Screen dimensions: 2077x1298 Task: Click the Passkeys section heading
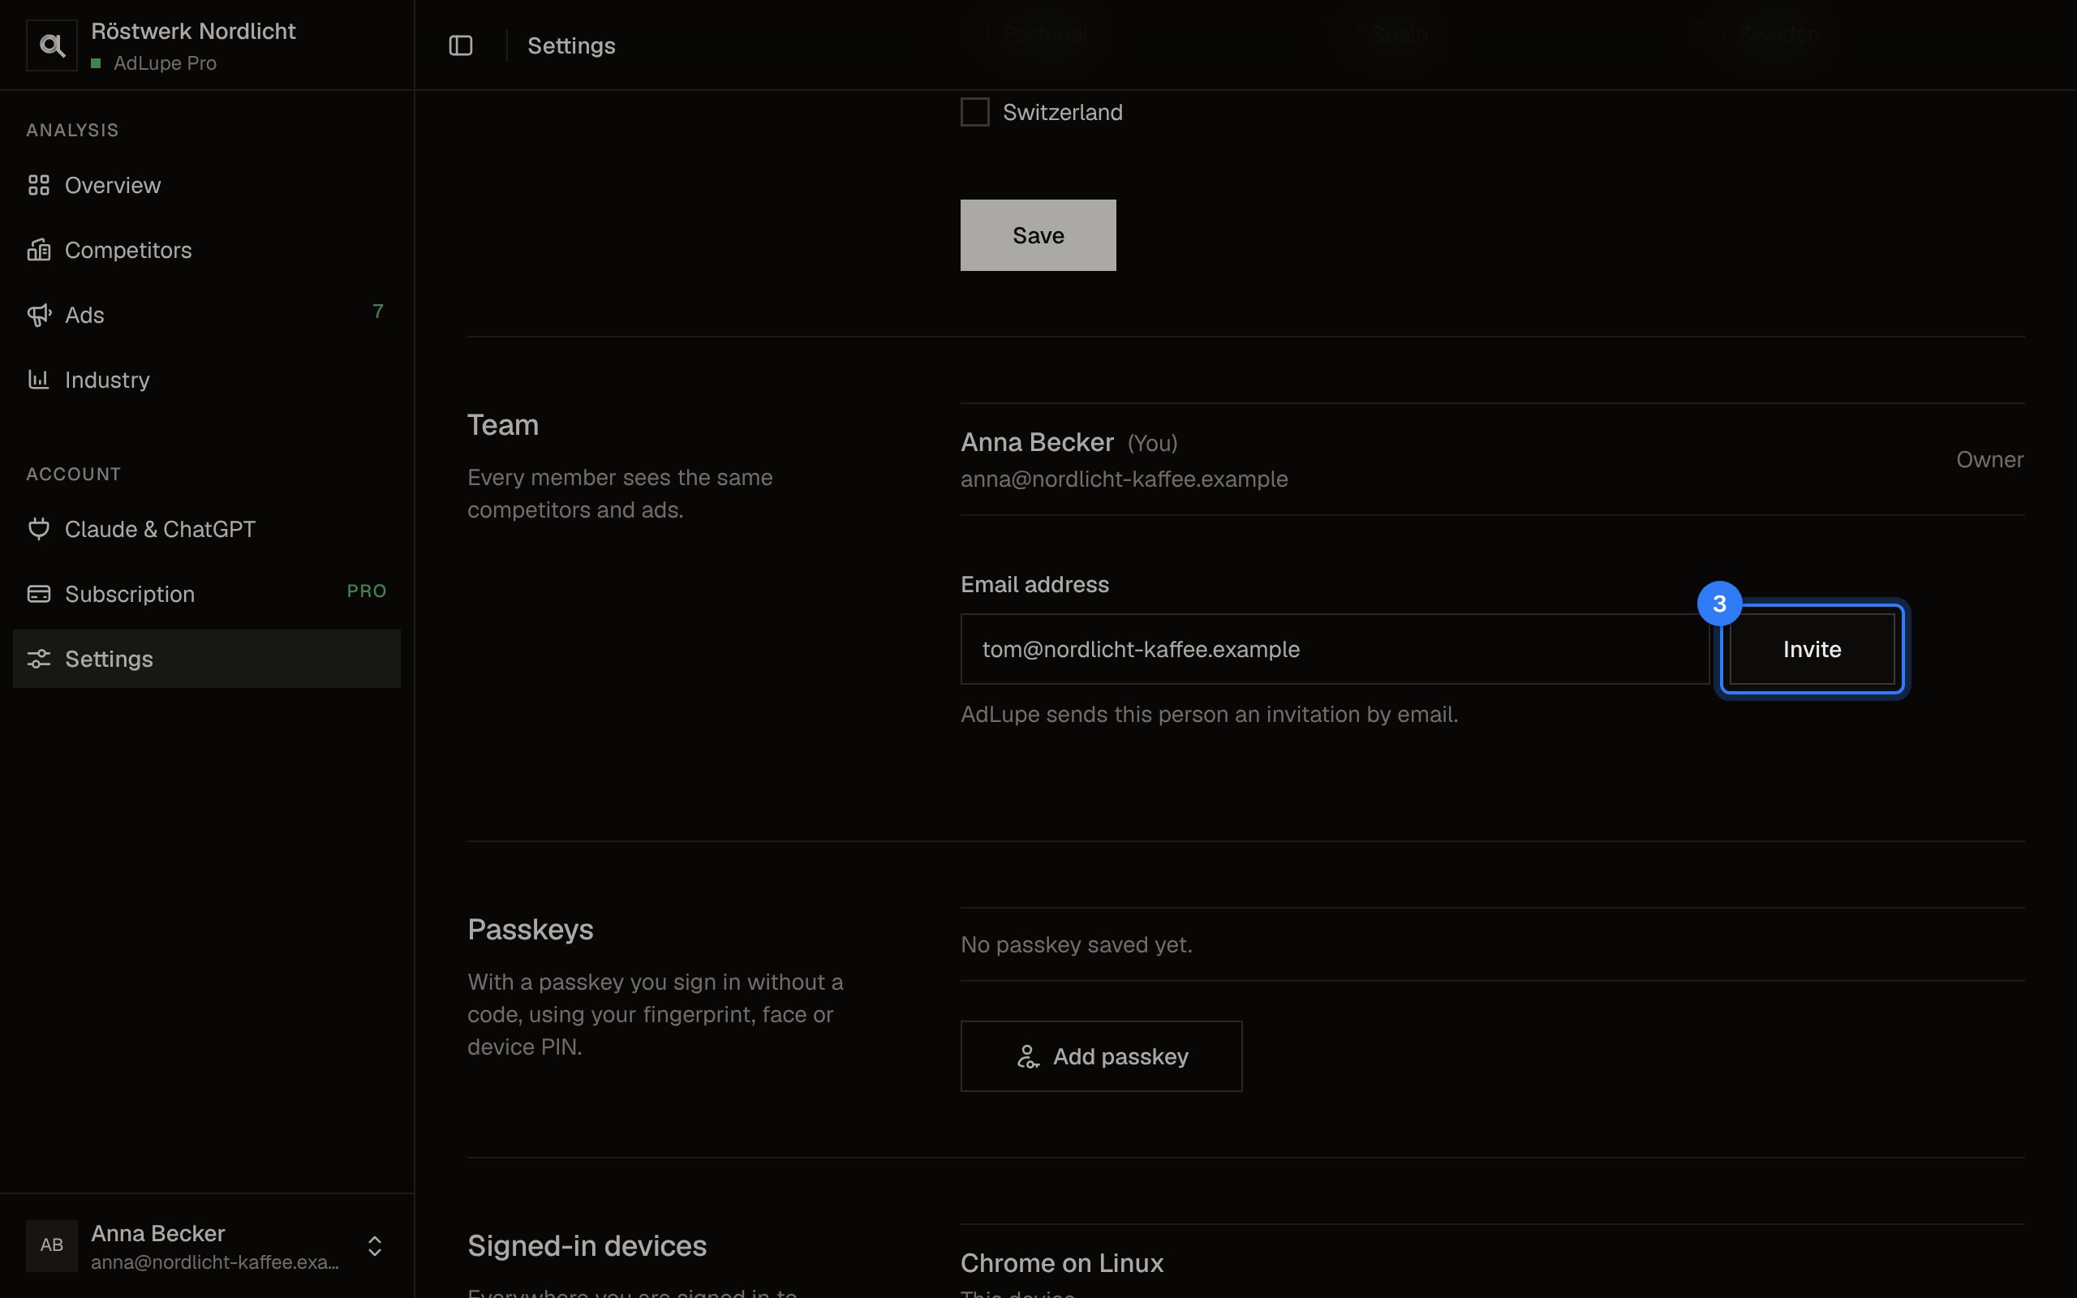point(531,930)
